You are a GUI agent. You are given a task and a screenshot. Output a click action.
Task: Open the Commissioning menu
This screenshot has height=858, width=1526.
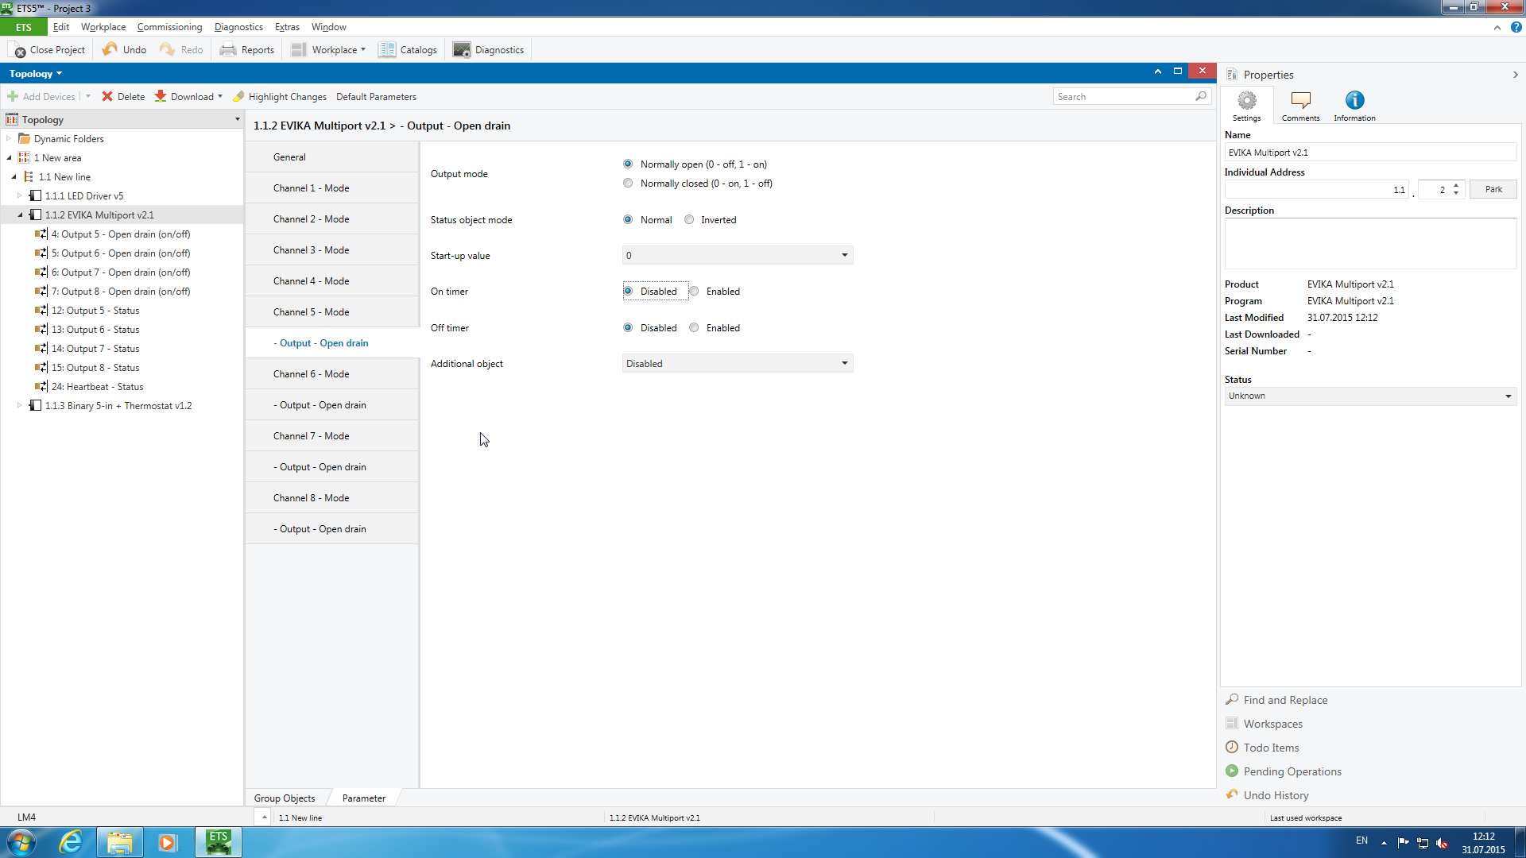point(169,27)
